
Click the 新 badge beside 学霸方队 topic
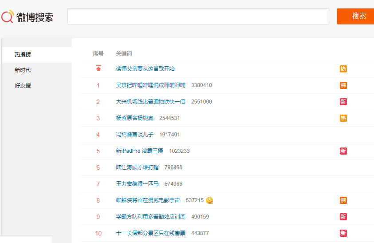tap(343, 217)
